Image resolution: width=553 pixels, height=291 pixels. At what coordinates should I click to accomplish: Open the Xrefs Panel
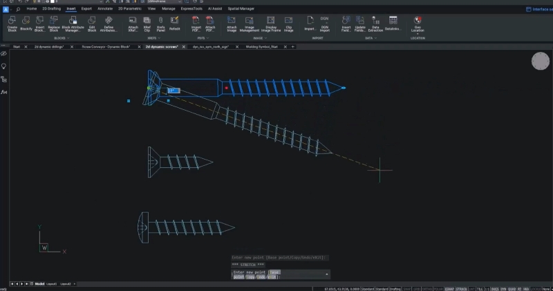pos(160,24)
